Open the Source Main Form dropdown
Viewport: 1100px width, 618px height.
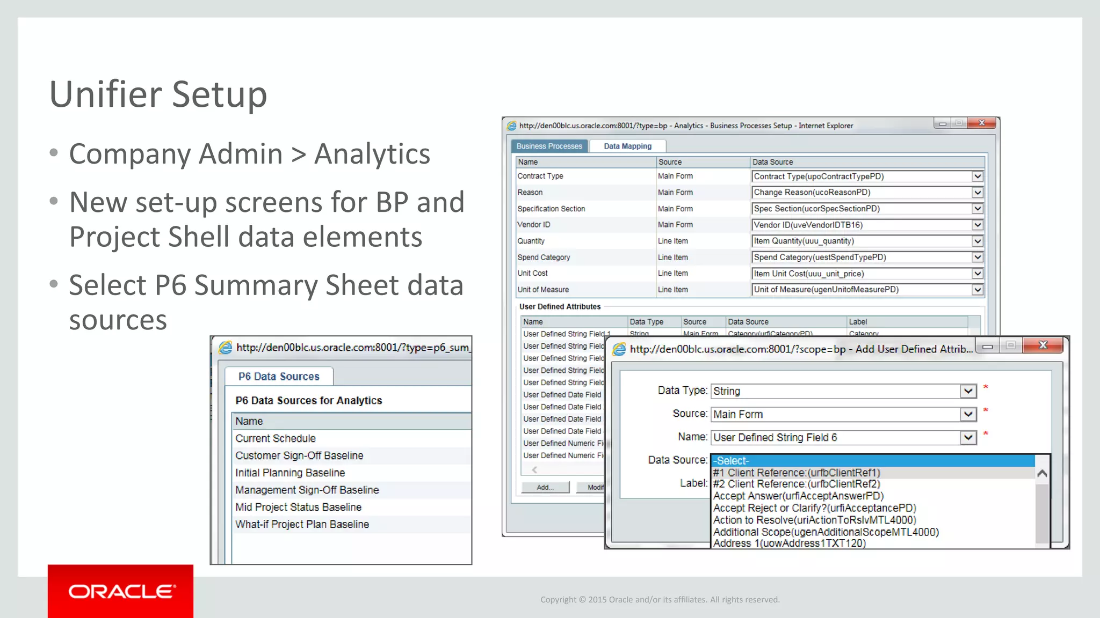968,414
